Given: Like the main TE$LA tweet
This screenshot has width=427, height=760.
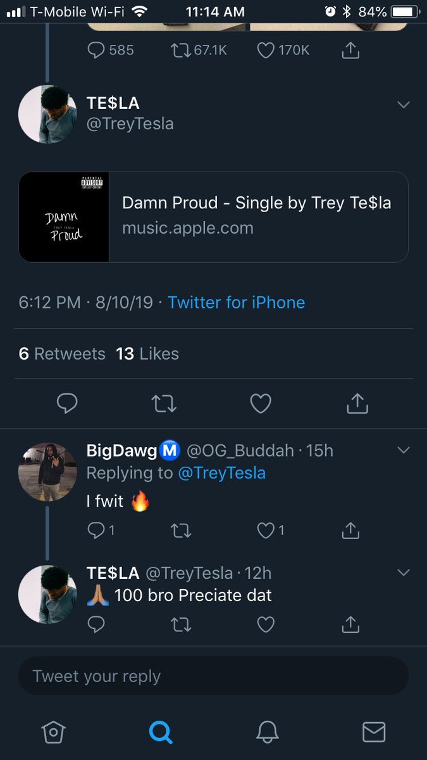Looking at the screenshot, I should pyautogui.click(x=261, y=403).
